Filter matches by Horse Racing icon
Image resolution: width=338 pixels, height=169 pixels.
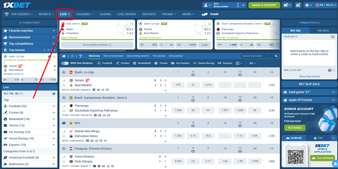pos(195,63)
